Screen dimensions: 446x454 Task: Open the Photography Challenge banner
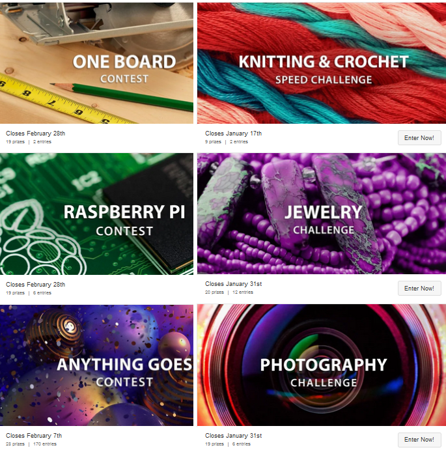pyautogui.click(x=322, y=365)
